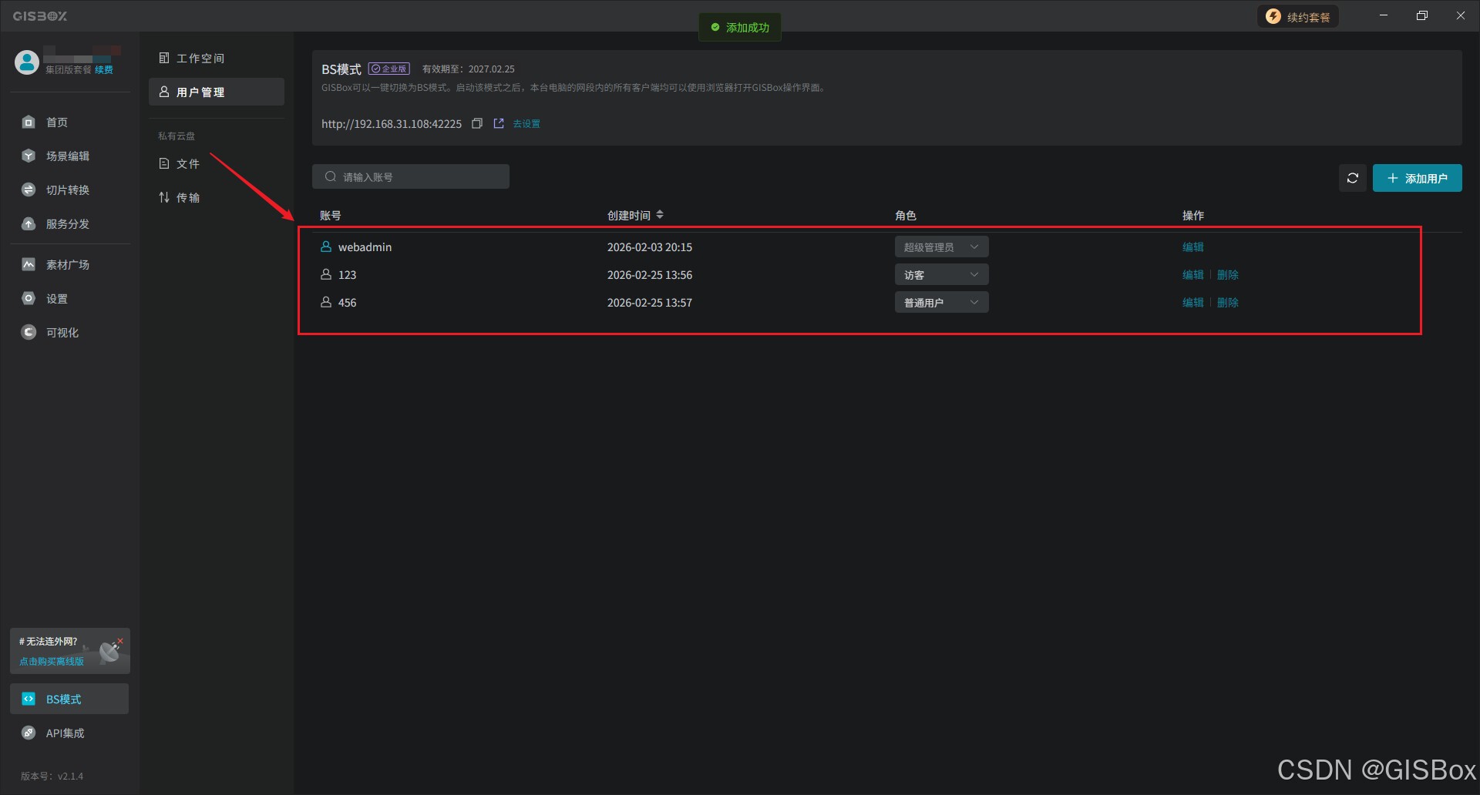Click the GISBOX logo

[40, 16]
